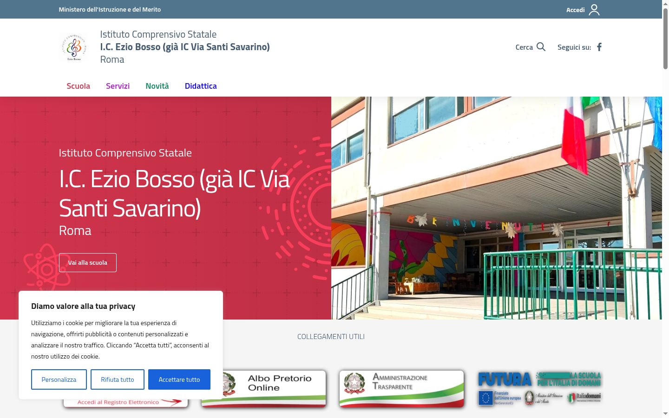Open the Servizi menu
669x418 pixels.
point(118,86)
